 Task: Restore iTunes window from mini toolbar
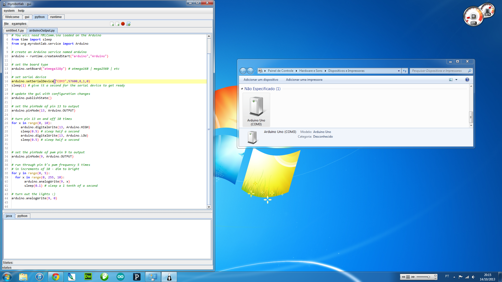point(436,275)
